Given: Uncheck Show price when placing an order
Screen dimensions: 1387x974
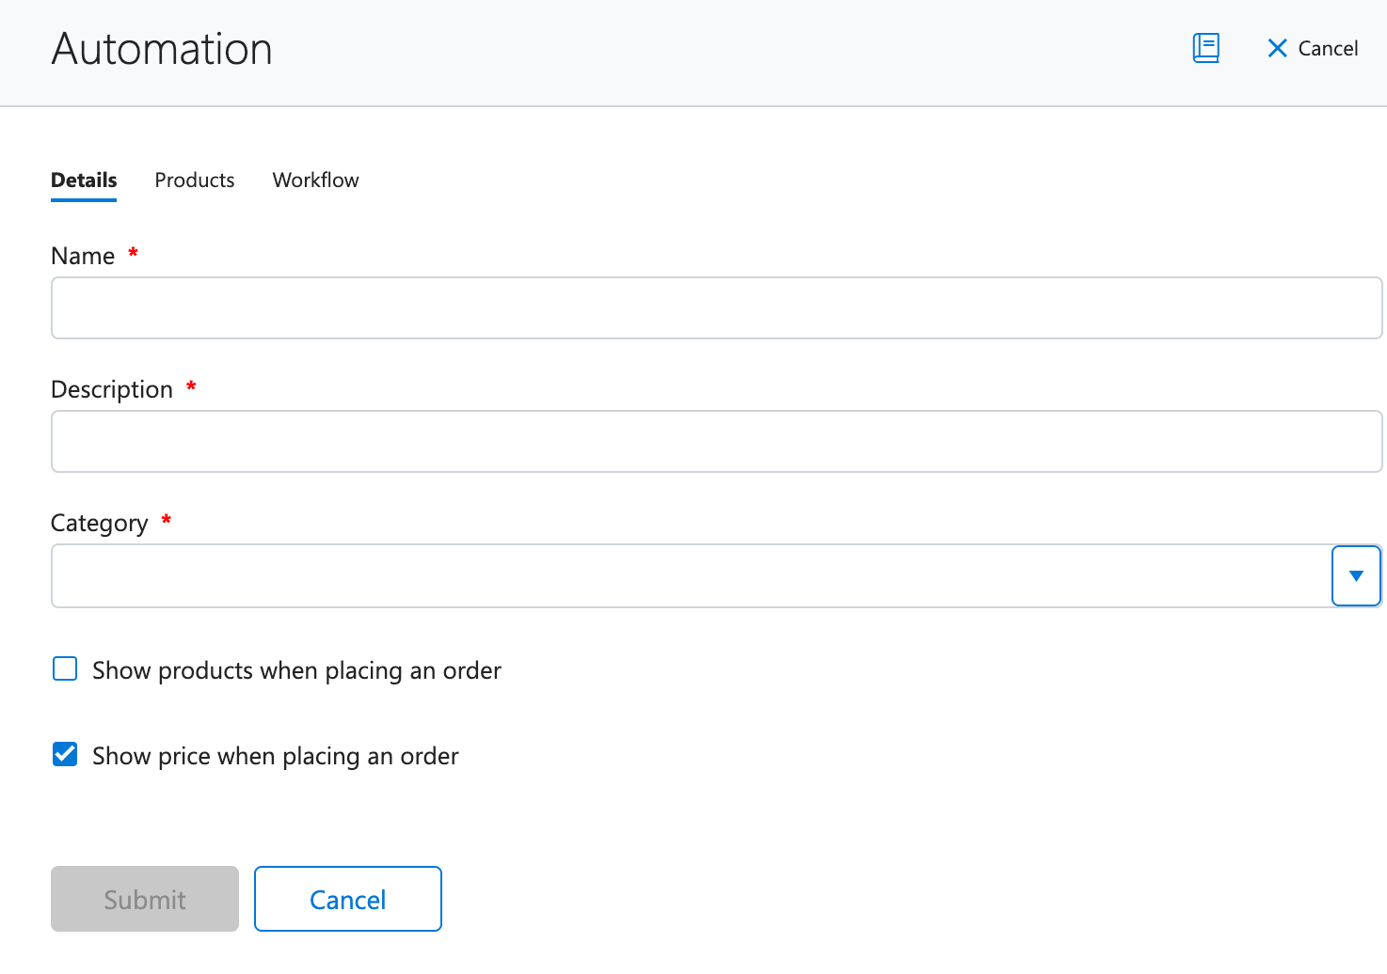Looking at the screenshot, I should (65, 754).
